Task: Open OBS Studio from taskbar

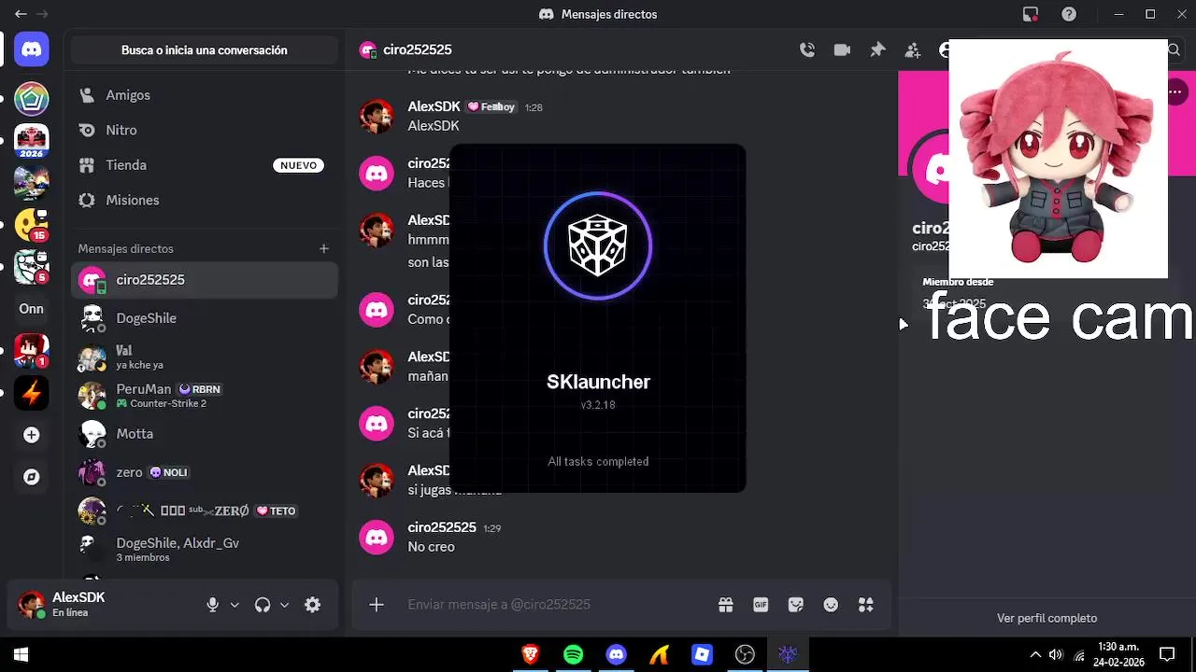Action: pyautogui.click(x=745, y=655)
